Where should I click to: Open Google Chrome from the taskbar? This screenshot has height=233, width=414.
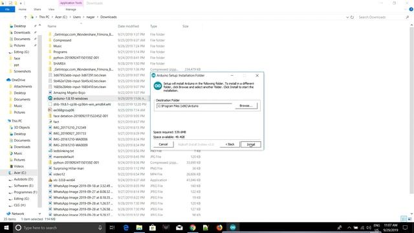coord(193,227)
